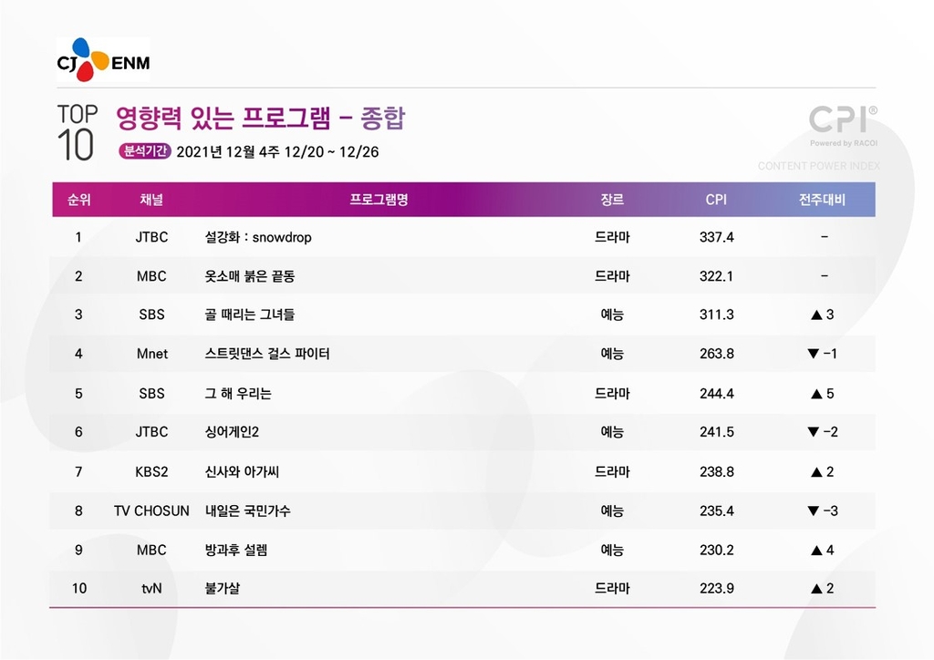This screenshot has width=934, height=660.
Task: Click the up arrow for 골 때리는 그녀들
Action: [x=816, y=315]
